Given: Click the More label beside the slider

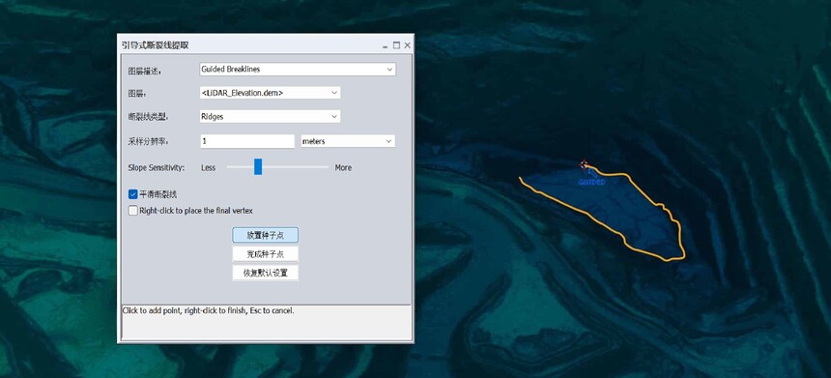Looking at the screenshot, I should pyautogui.click(x=343, y=167).
